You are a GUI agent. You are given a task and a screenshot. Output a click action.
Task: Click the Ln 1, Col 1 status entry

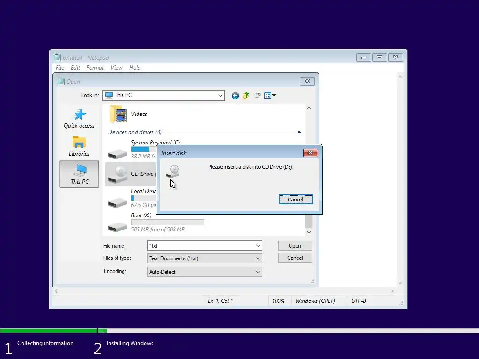(x=220, y=301)
